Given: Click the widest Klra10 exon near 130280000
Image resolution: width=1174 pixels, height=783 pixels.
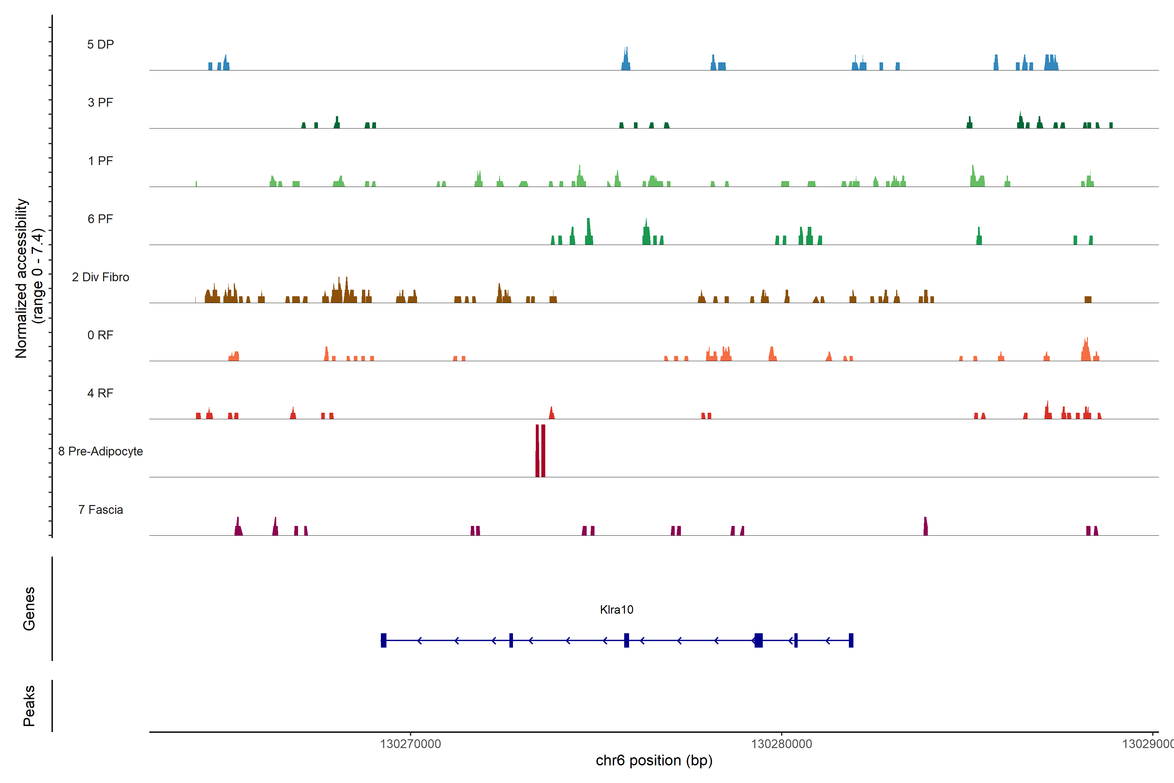Looking at the screenshot, I should [759, 640].
